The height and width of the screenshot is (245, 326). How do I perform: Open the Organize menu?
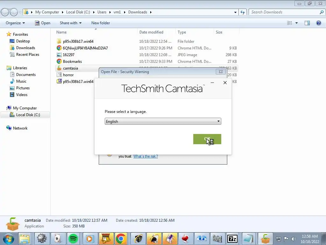click(x=15, y=23)
